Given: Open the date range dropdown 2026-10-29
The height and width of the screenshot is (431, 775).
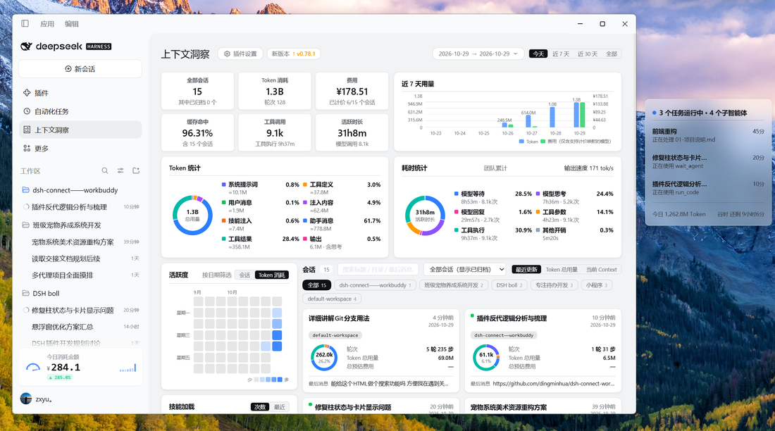Looking at the screenshot, I should [478, 54].
